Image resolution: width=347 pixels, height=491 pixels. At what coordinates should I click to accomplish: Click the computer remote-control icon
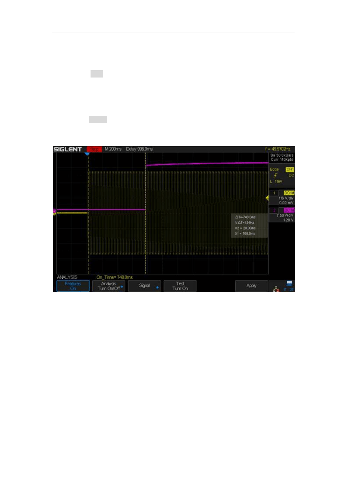(x=289, y=283)
